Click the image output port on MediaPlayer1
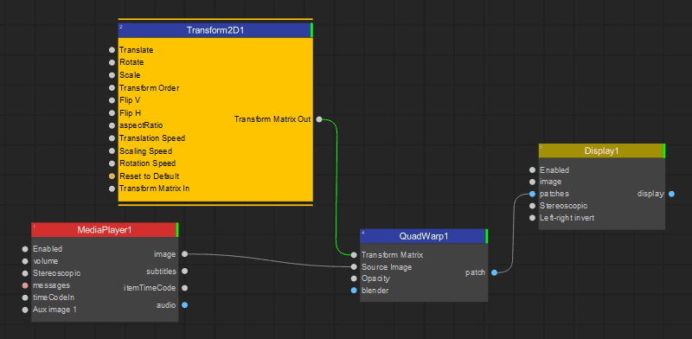692x339 pixels. point(184,253)
